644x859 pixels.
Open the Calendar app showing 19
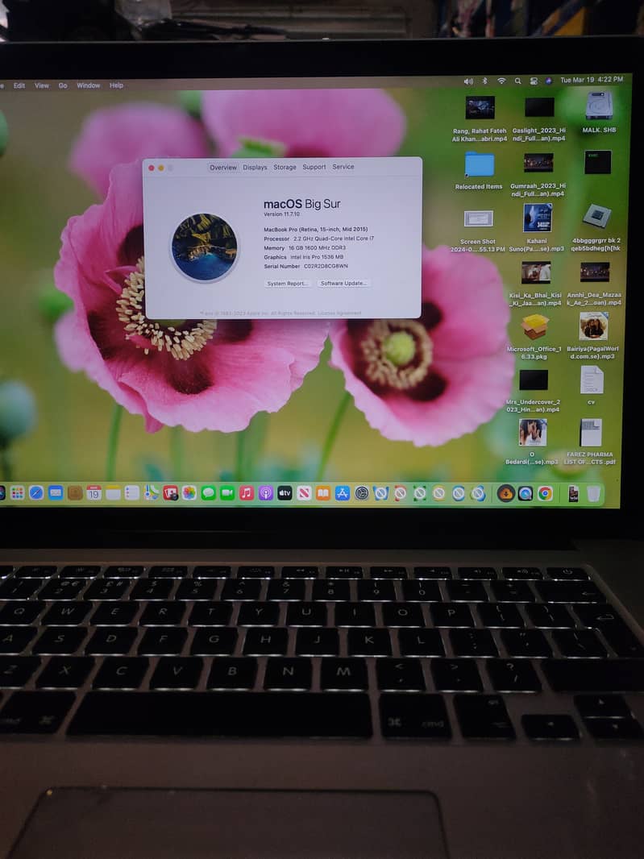click(x=93, y=493)
